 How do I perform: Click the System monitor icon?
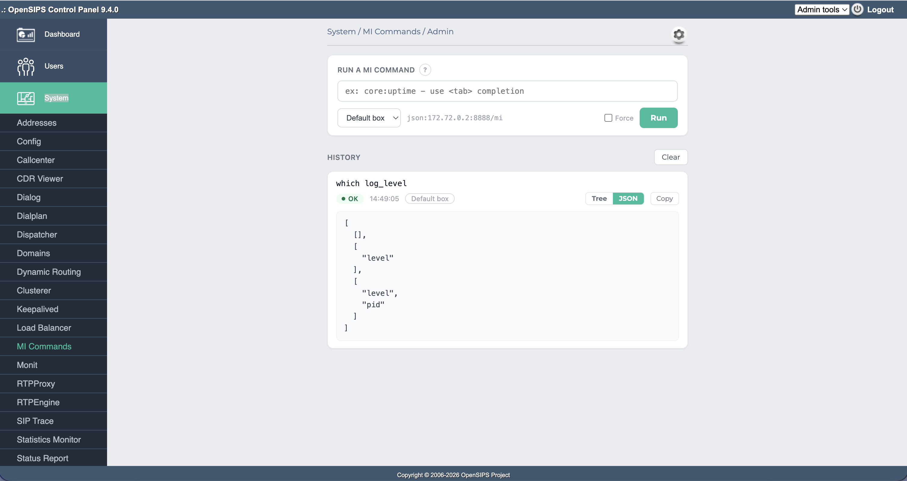point(26,98)
